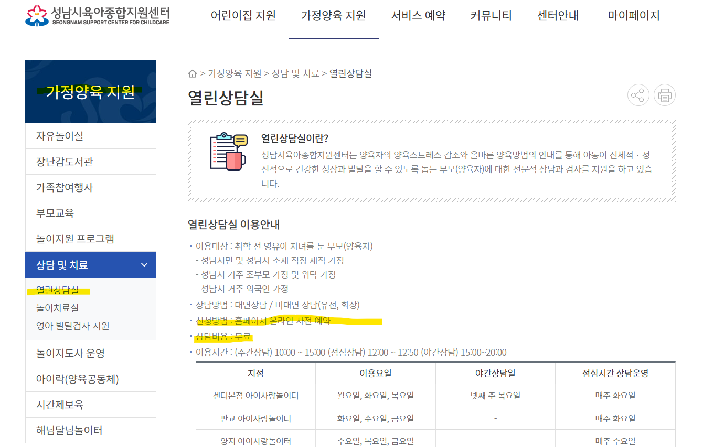Select 아이락(양육공동체) in the sidebar
703x447 pixels.
click(91, 379)
